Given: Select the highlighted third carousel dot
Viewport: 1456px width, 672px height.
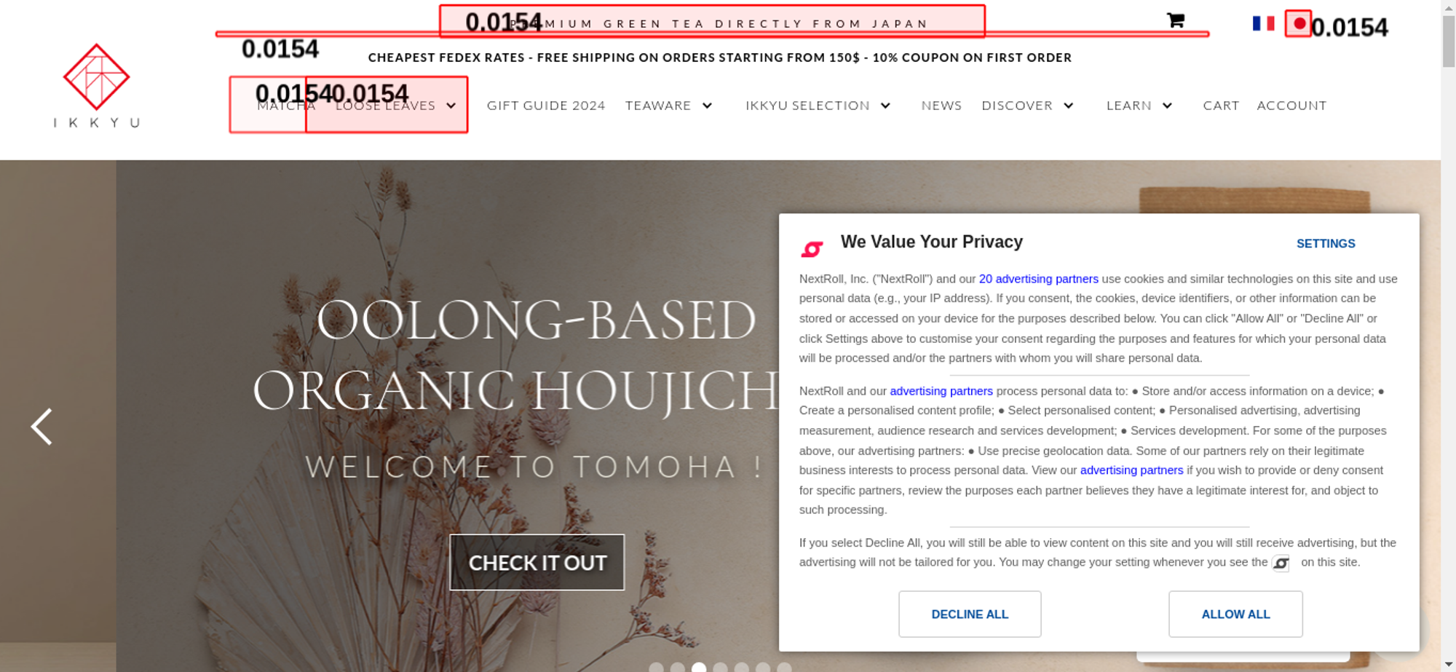Looking at the screenshot, I should pos(699,667).
